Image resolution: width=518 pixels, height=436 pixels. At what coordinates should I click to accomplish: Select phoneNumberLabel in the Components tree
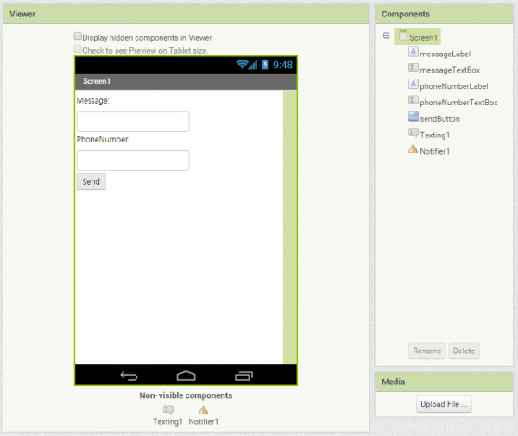(x=453, y=86)
